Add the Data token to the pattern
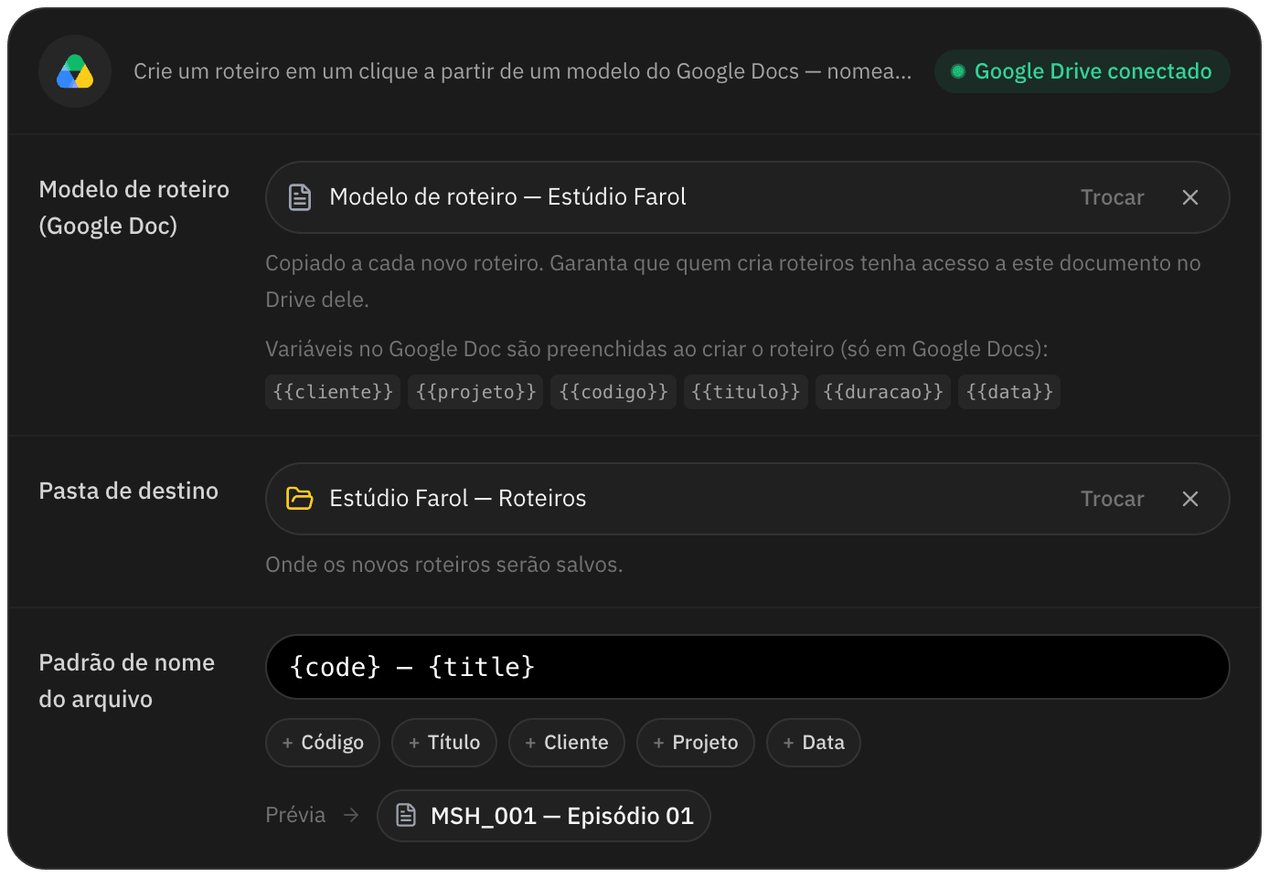The width and height of the screenshot is (1269, 877). pyautogui.click(x=814, y=743)
